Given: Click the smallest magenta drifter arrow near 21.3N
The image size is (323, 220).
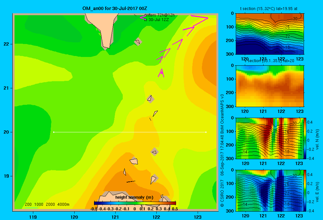Looking at the screenshot, I should [x=161, y=73].
